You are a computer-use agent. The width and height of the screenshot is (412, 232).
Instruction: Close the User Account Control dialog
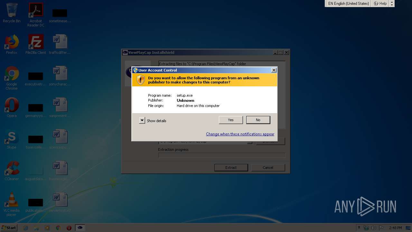[x=274, y=70]
